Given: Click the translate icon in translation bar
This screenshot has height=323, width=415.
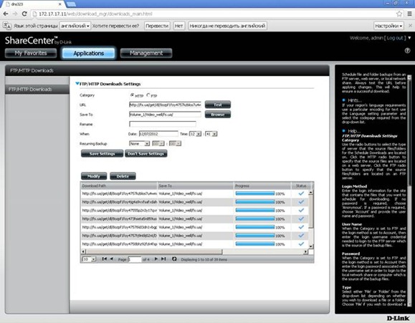Looking at the screenshot, I should tap(7, 26).
